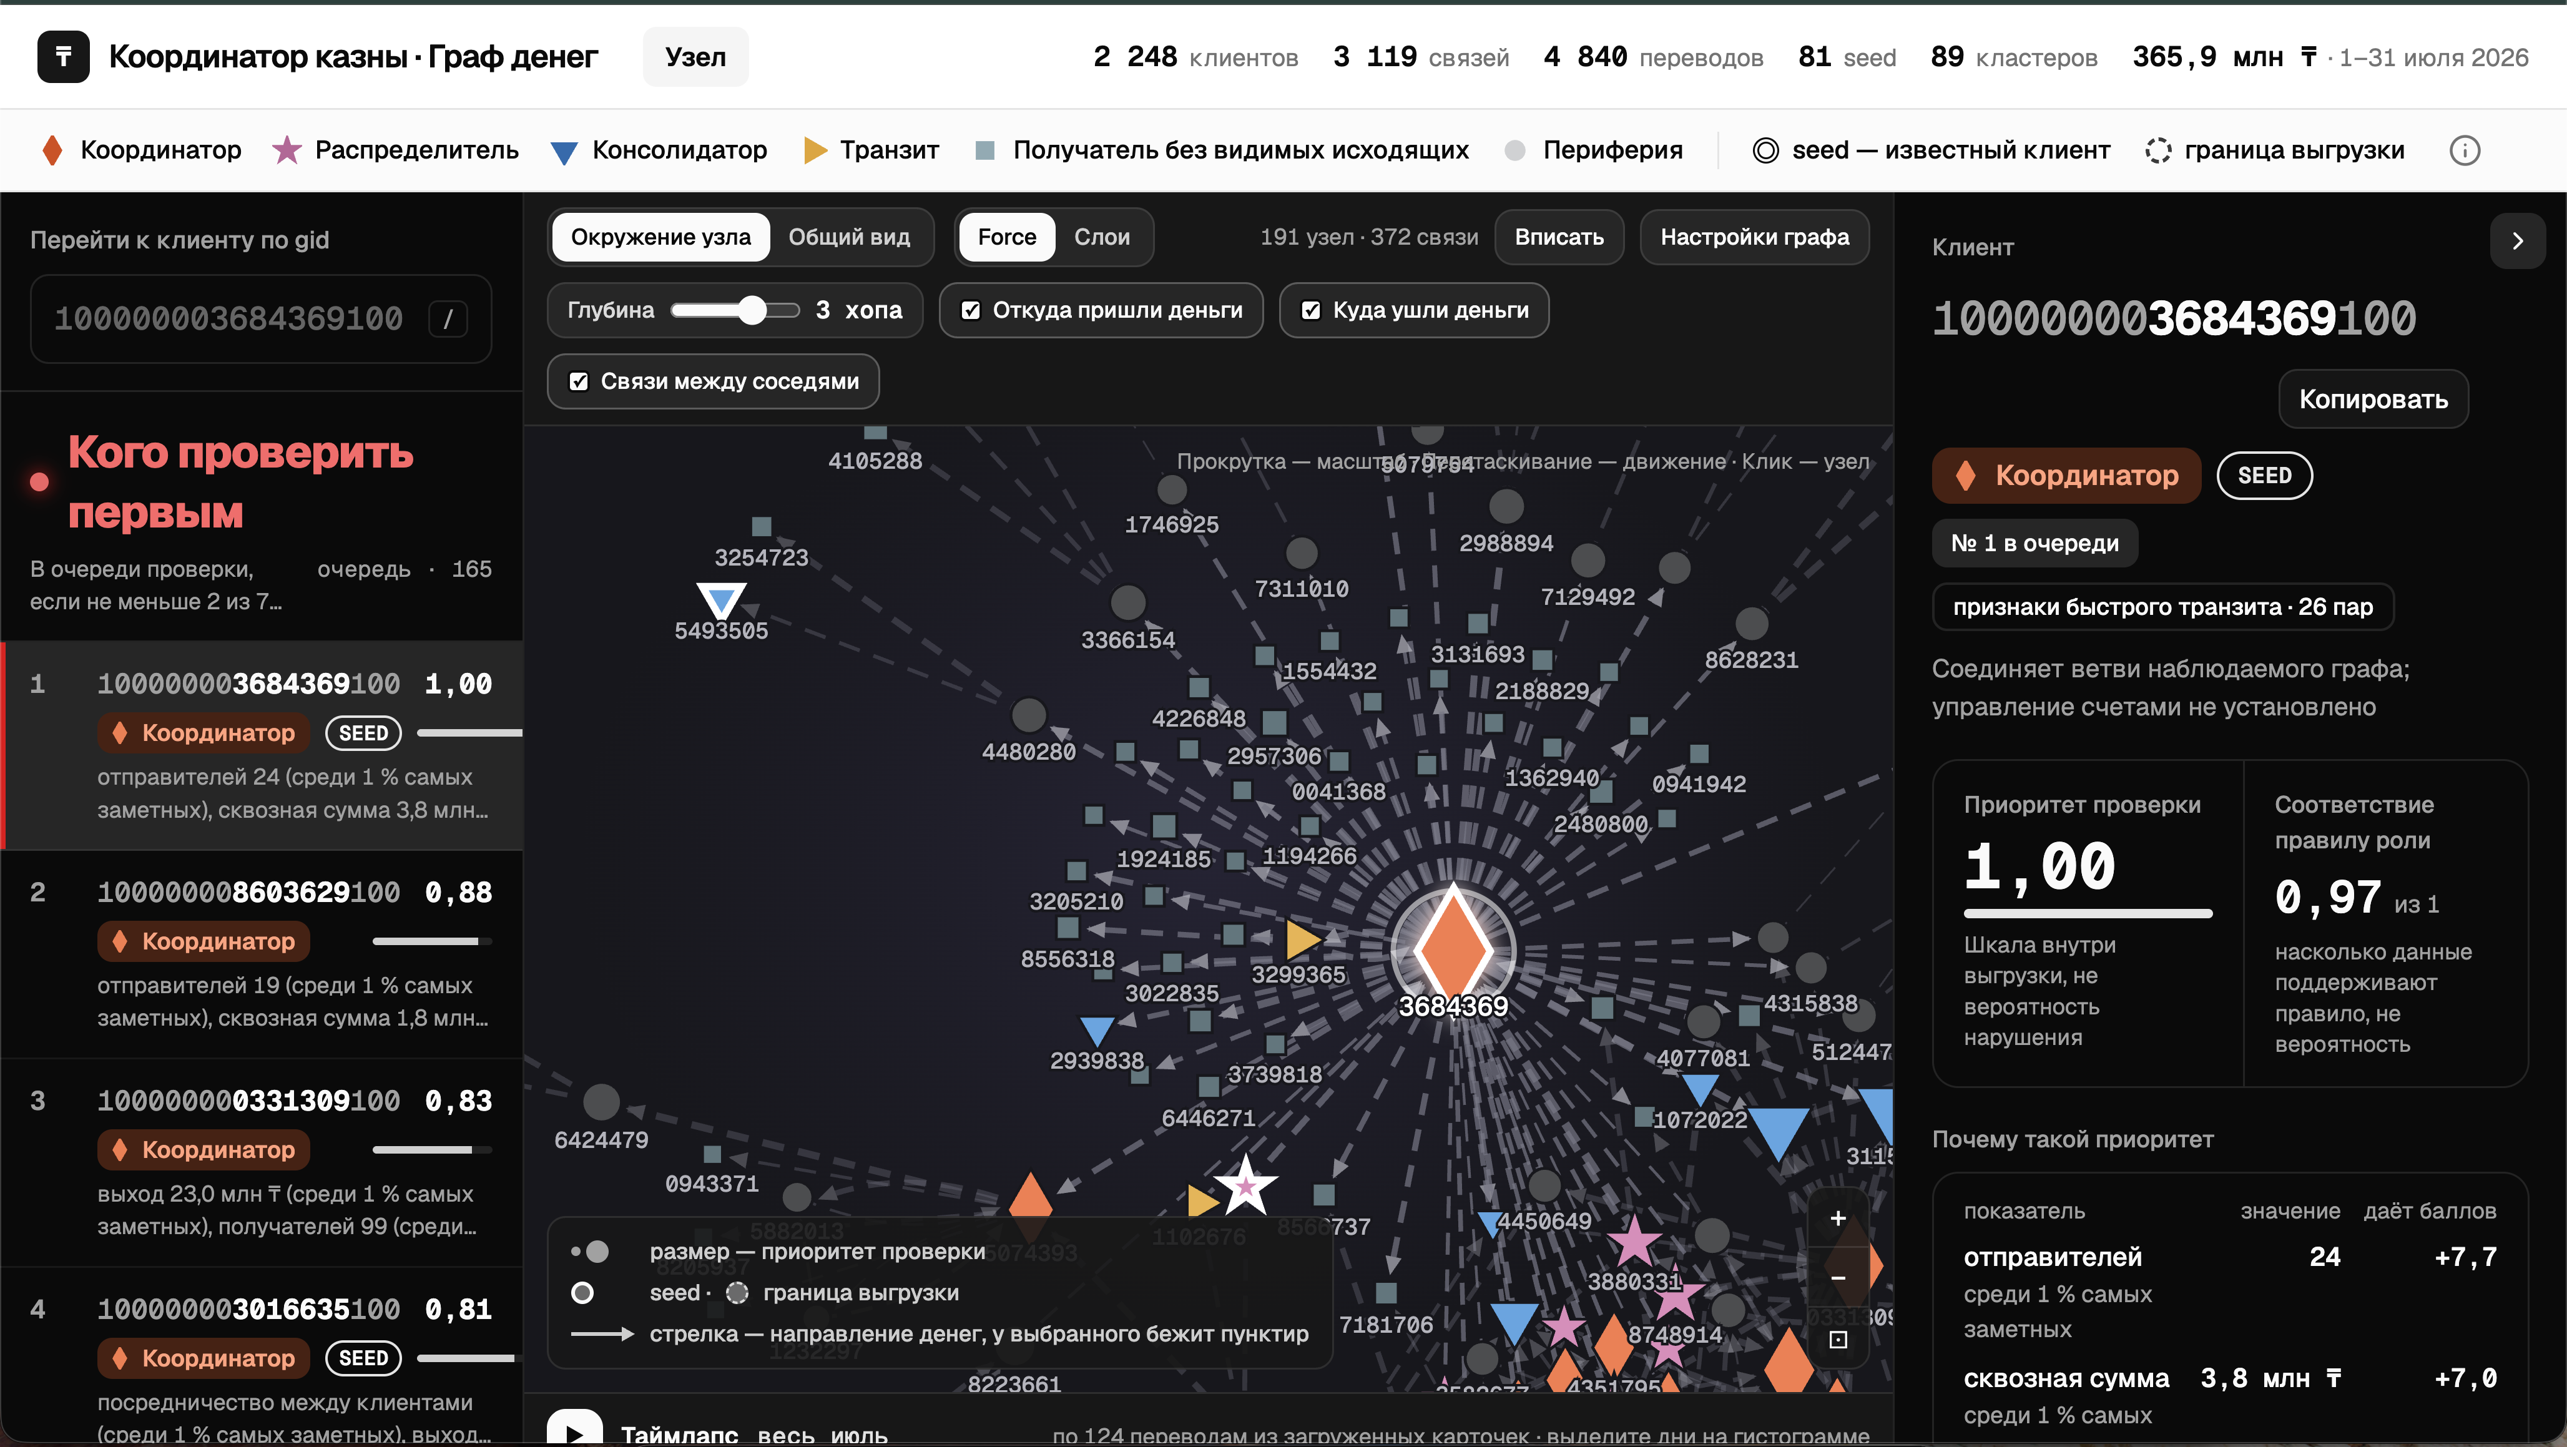Select first queue entry 1000000003684369100
This screenshot has width=2567, height=1447.
[x=262, y=745]
